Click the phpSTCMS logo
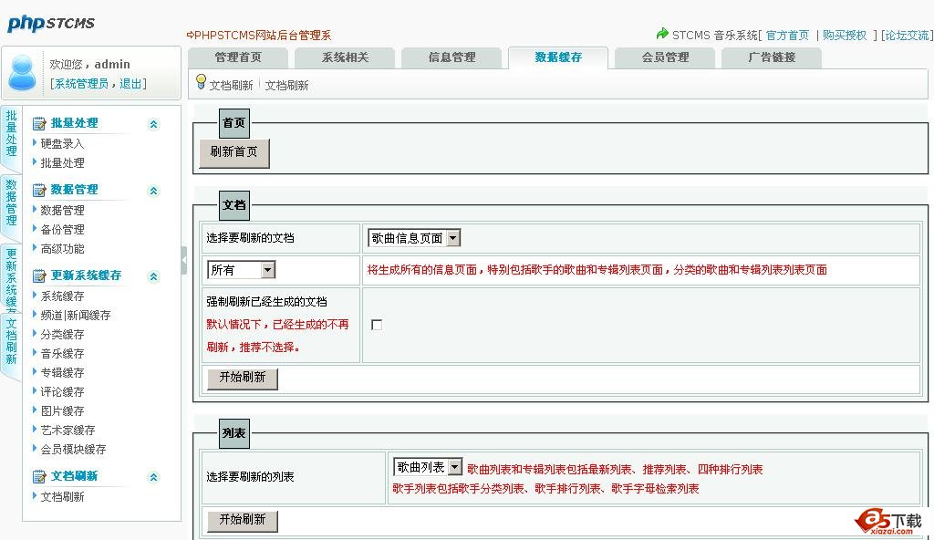Image resolution: width=934 pixels, height=540 pixels. click(x=51, y=23)
